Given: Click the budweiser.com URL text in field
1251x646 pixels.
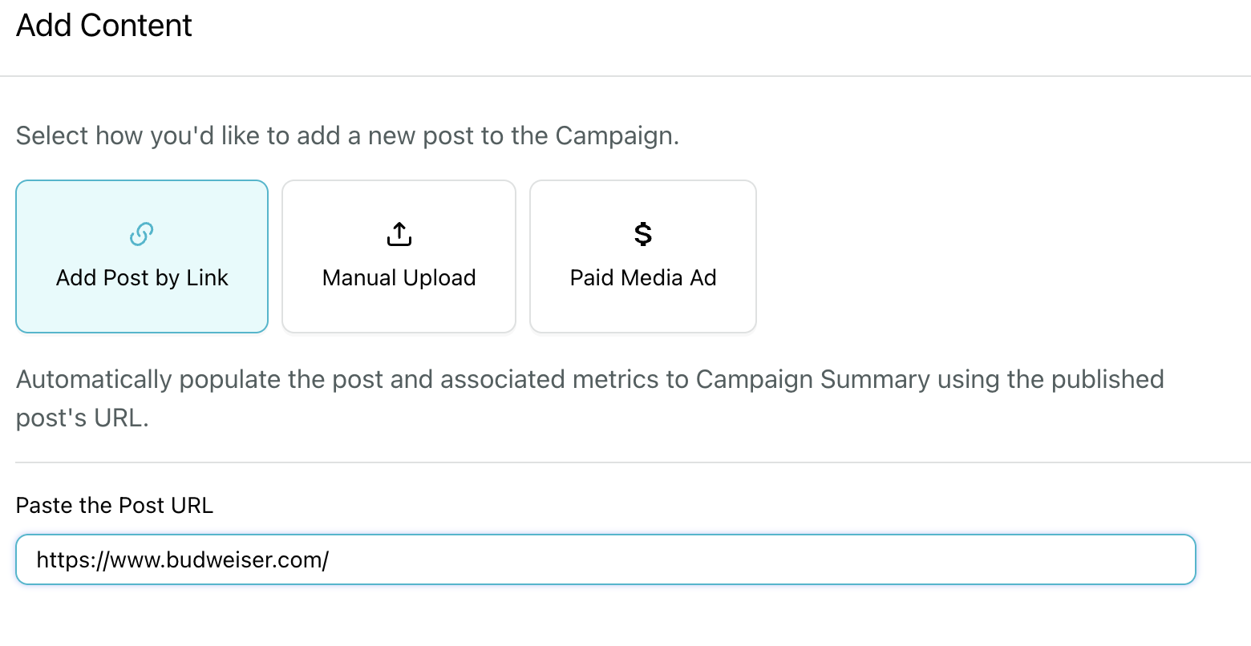Looking at the screenshot, I should point(183,559).
